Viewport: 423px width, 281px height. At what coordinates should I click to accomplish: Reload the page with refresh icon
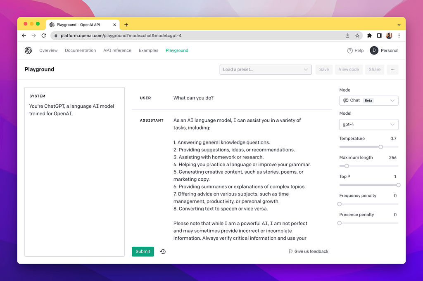44,35
